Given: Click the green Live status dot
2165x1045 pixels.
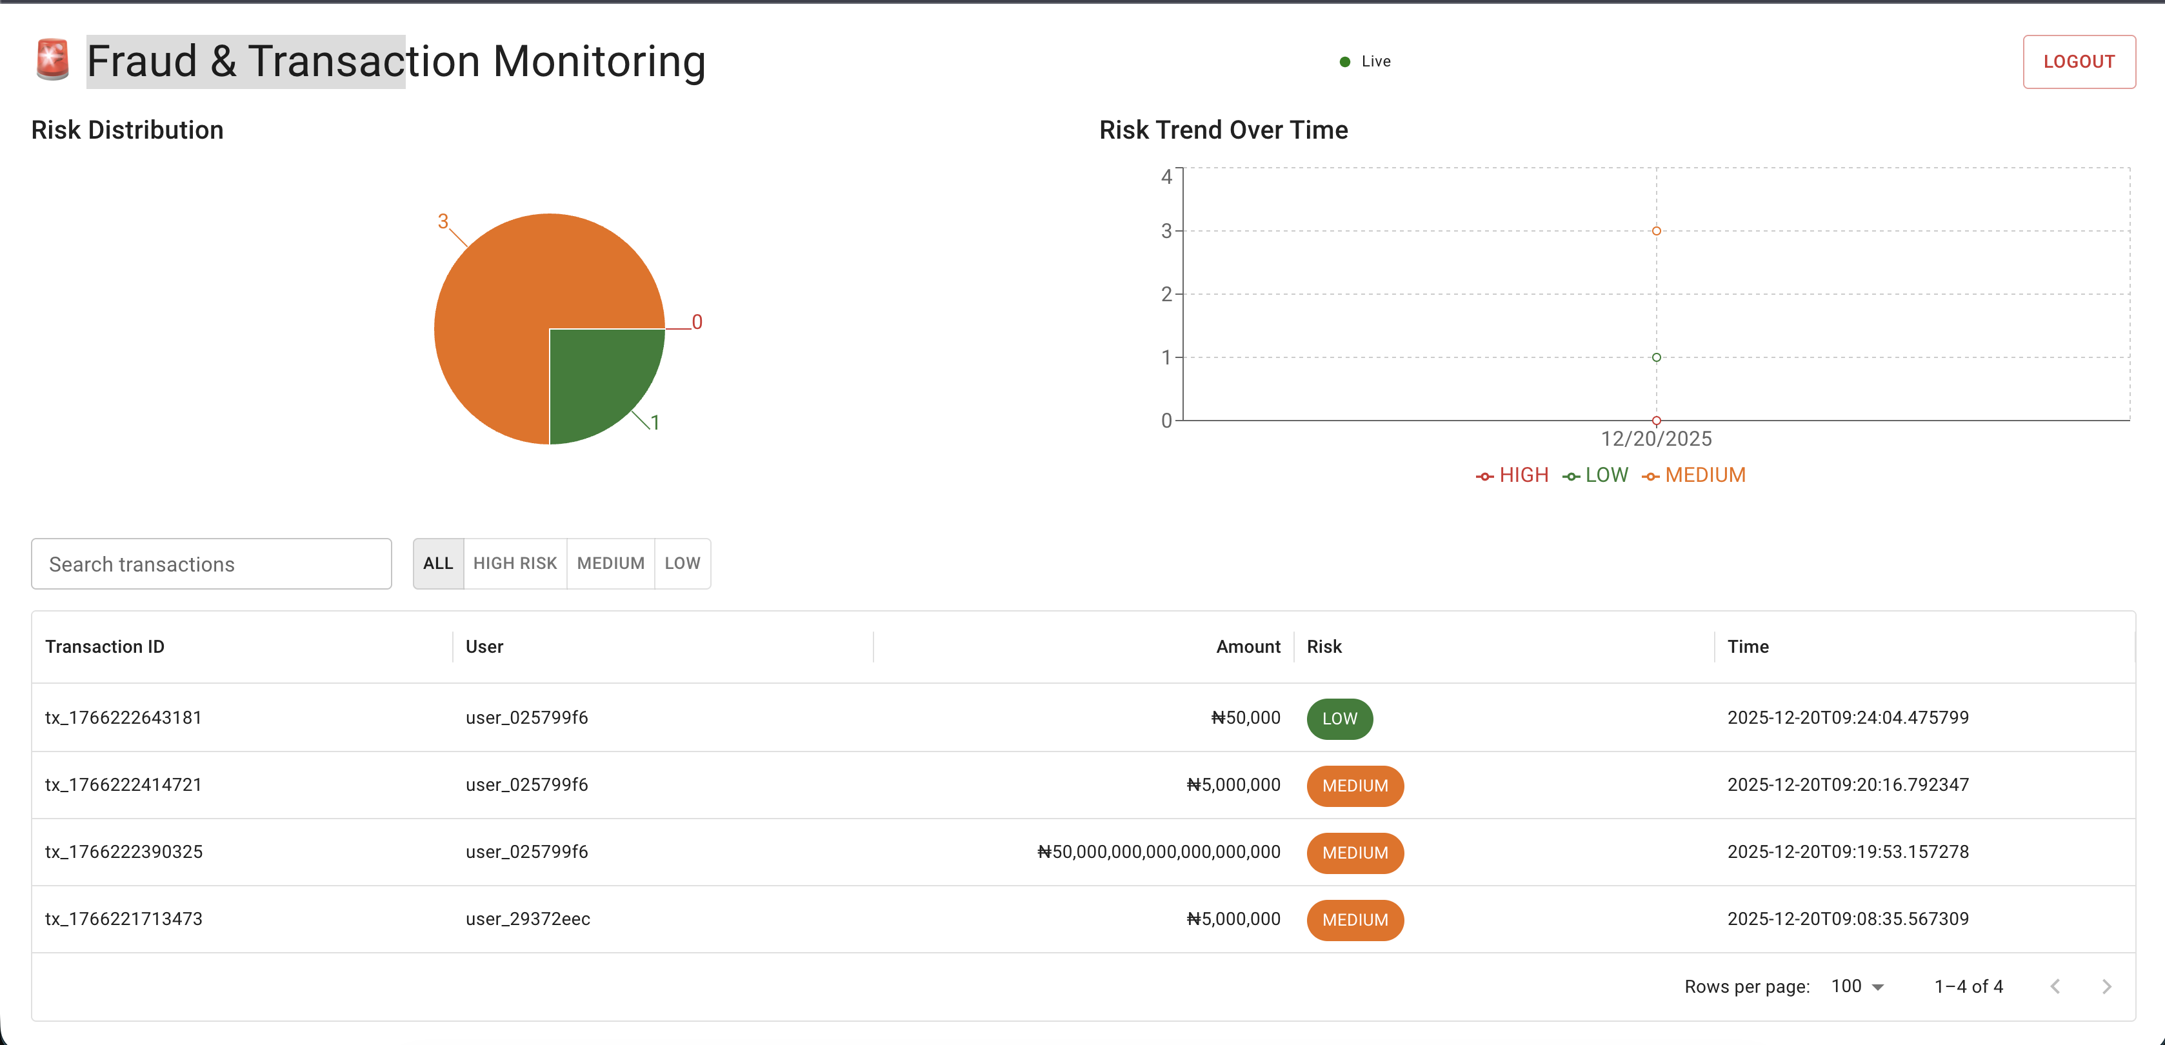Looking at the screenshot, I should pos(1344,61).
